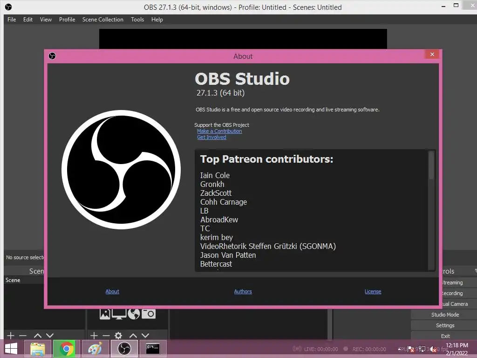Click contributor name 'AbroadKew'
477x358 pixels.
coord(219,220)
